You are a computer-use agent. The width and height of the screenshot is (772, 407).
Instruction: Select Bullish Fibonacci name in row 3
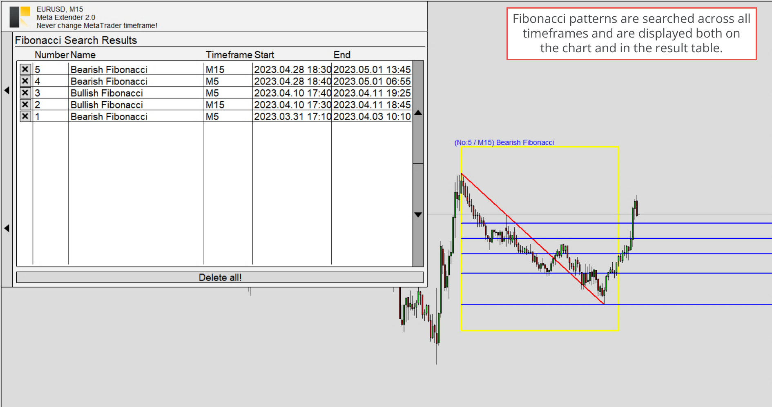pyautogui.click(x=107, y=93)
